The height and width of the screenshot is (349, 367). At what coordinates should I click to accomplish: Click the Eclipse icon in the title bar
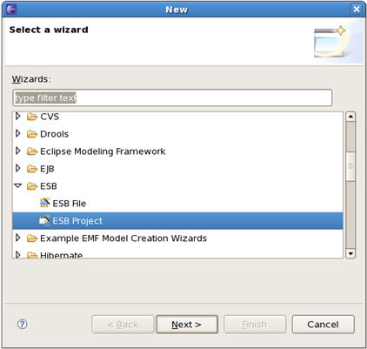(x=11, y=9)
